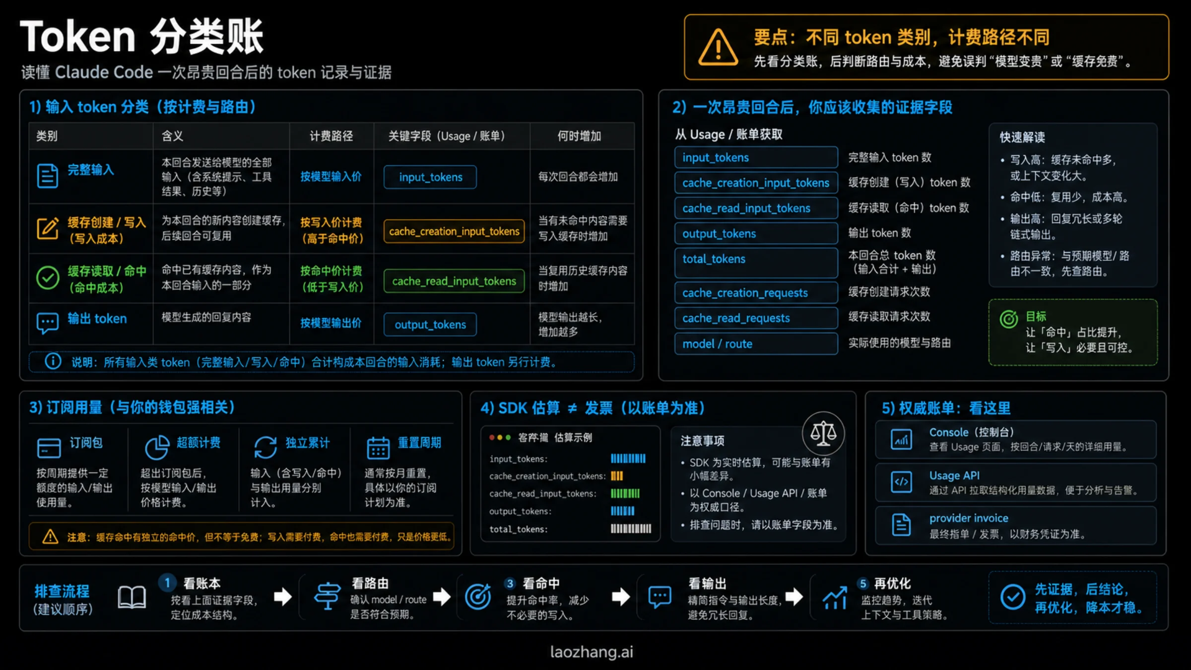
Task: Click the output_tokens bar in 估算示例
Action: 623,511
